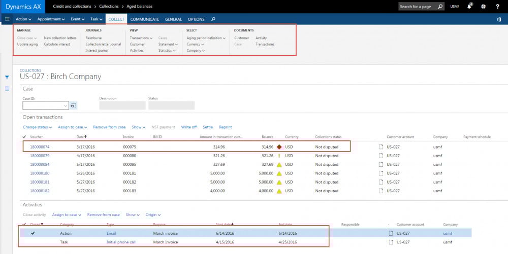Open the hamburger navigation menu
Image resolution: width=508 pixels, height=254 pixels.
7,19
